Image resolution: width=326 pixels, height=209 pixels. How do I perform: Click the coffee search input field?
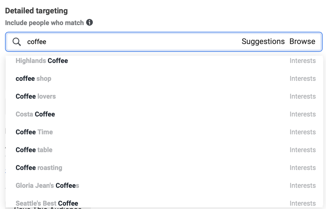pyautogui.click(x=126, y=42)
